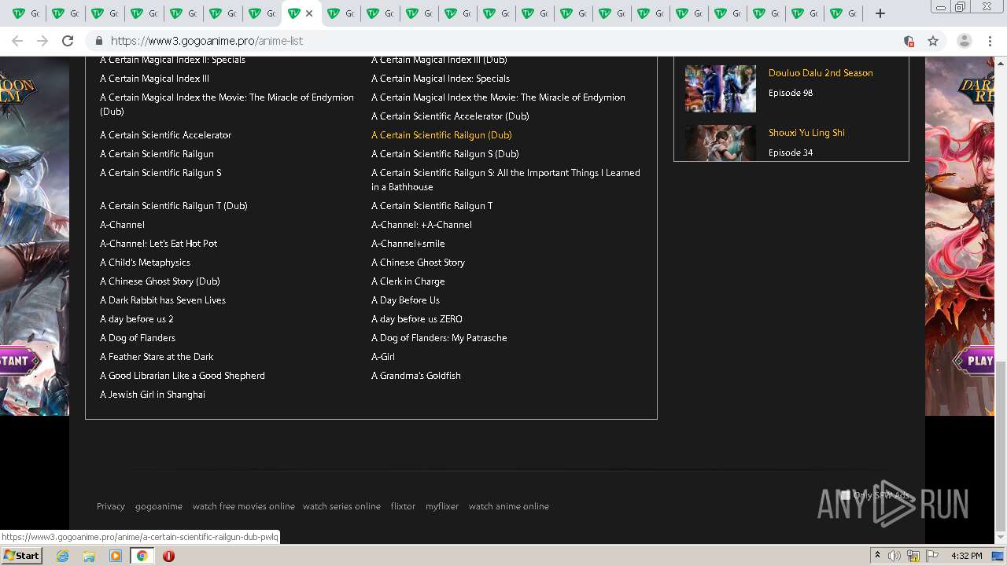This screenshot has width=1007, height=566.
Task: Open the Chrome three-dot menu
Action: [x=990, y=41]
